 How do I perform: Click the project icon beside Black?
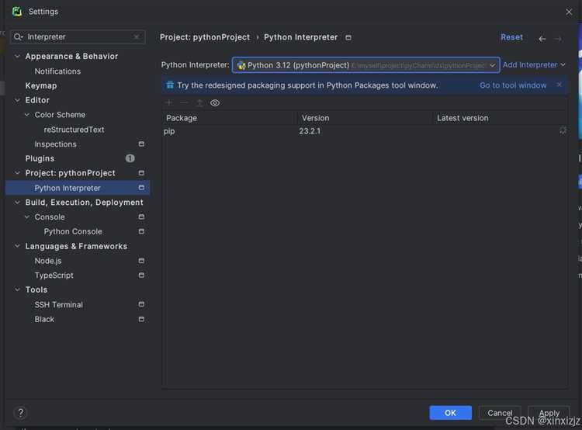141,319
